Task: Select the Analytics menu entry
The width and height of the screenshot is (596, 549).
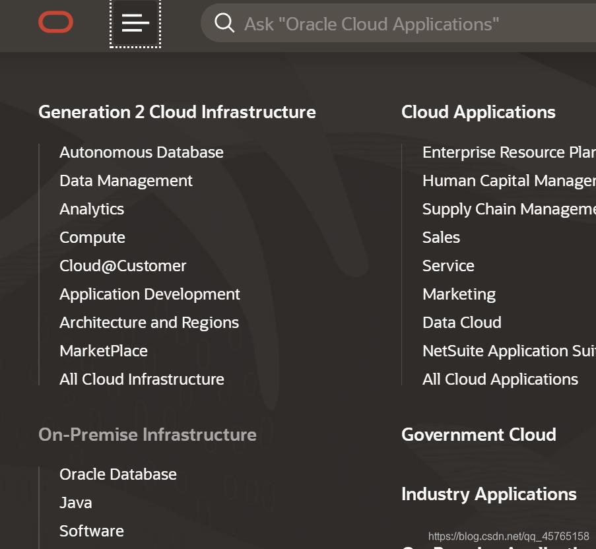Action: 92,209
